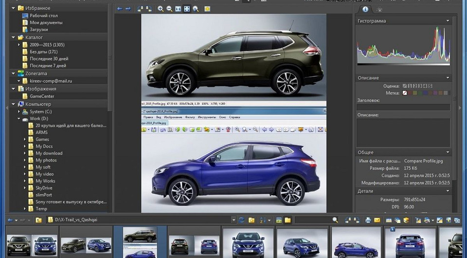Fit the image to the window
The width and height of the screenshot is (467, 258).
(x=187, y=9)
